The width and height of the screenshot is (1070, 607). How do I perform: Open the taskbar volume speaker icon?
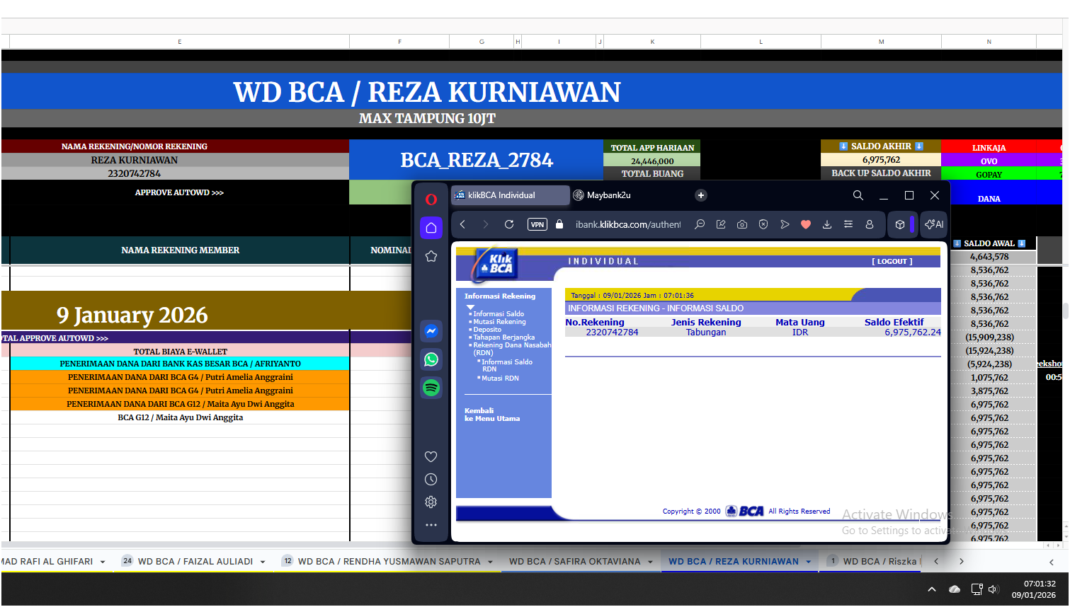click(993, 589)
